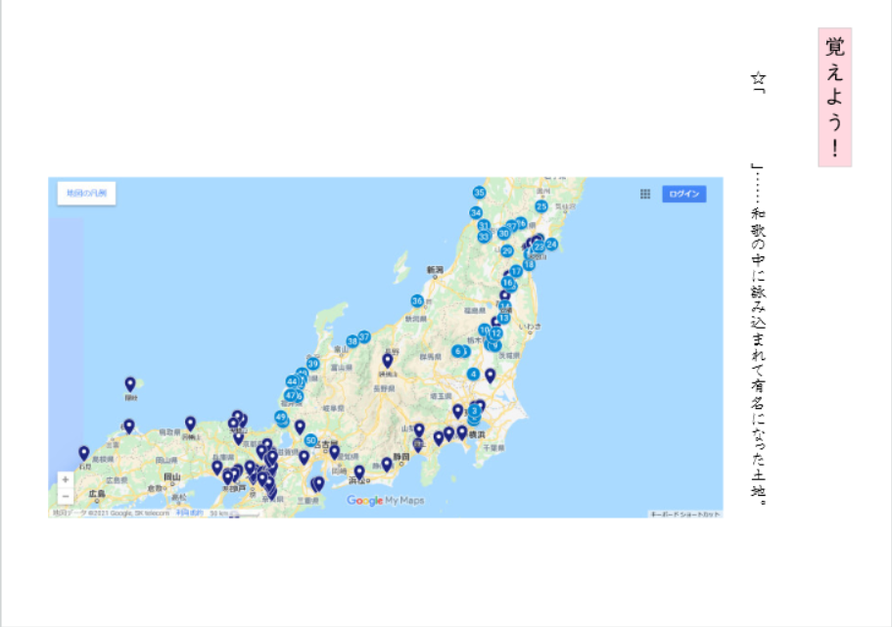The width and height of the screenshot is (892, 627).
Task: Select numbered marker 37 near Toyama
Action: click(x=364, y=336)
